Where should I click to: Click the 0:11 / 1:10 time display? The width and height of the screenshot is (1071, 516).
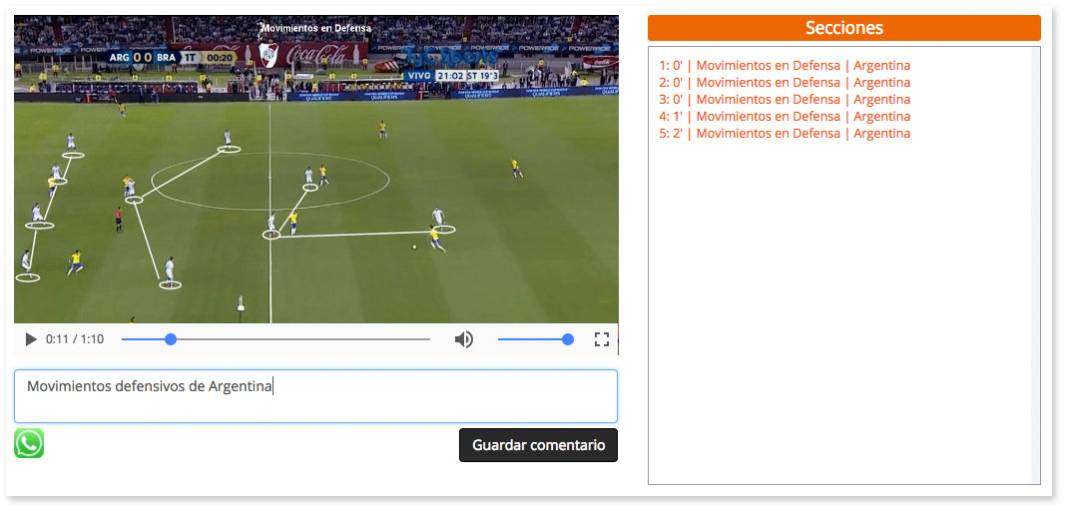75,339
